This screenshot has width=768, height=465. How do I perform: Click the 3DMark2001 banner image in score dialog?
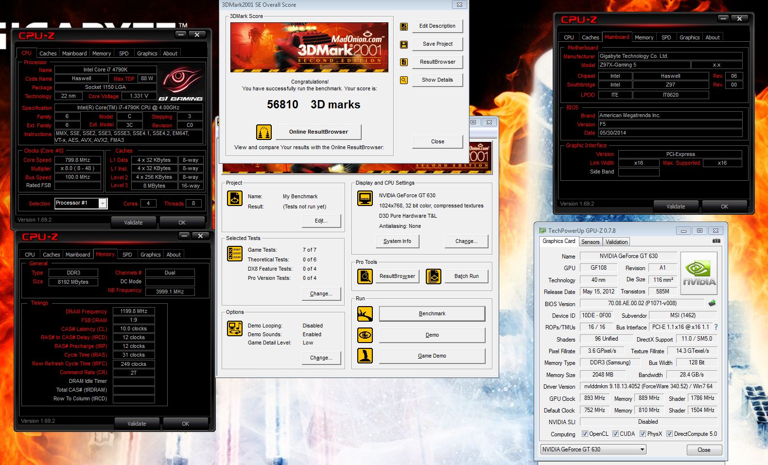pos(309,47)
